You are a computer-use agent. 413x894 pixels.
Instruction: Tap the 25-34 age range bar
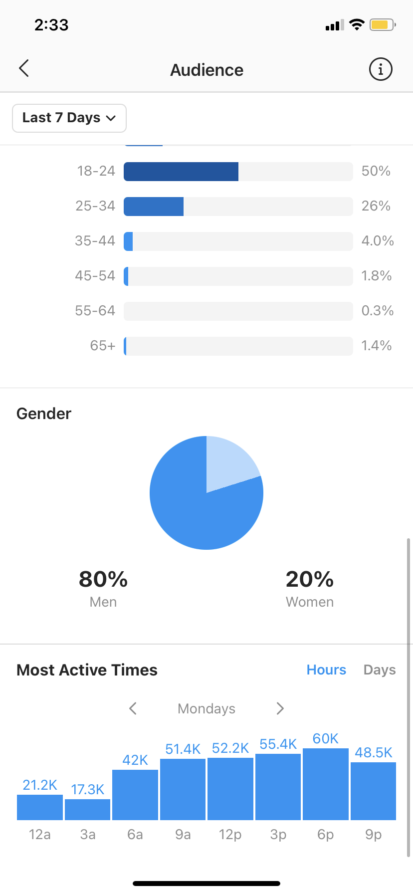click(x=238, y=207)
